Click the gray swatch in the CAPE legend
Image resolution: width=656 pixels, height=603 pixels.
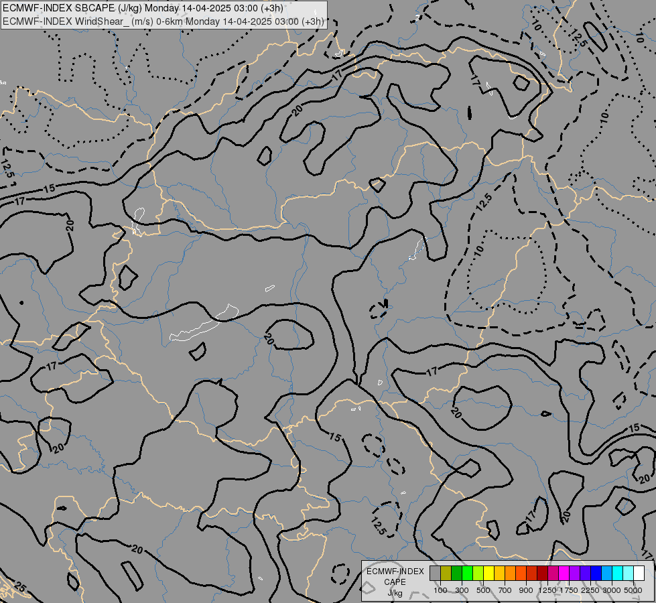(435, 573)
